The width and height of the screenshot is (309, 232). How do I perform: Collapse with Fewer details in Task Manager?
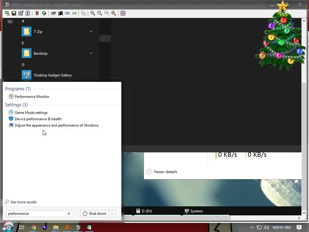(162, 172)
